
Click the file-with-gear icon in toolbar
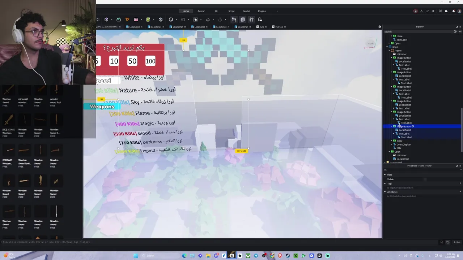click(260, 19)
